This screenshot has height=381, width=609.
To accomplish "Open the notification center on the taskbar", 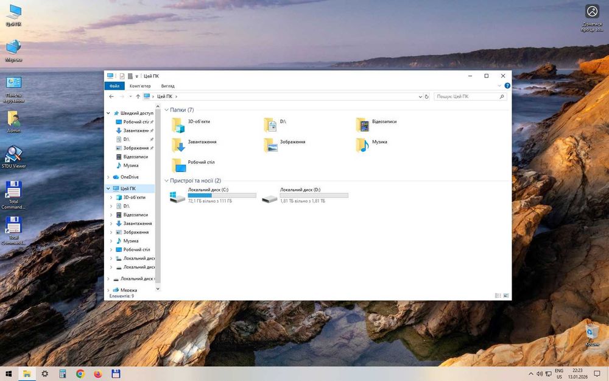I will [x=597, y=374].
